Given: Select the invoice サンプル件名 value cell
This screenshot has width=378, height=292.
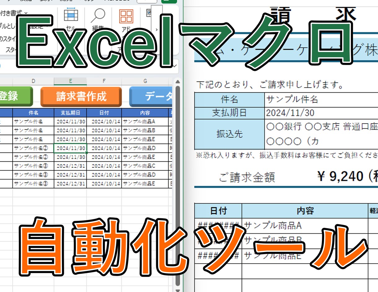Looking at the screenshot, I should (x=321, y=99).
